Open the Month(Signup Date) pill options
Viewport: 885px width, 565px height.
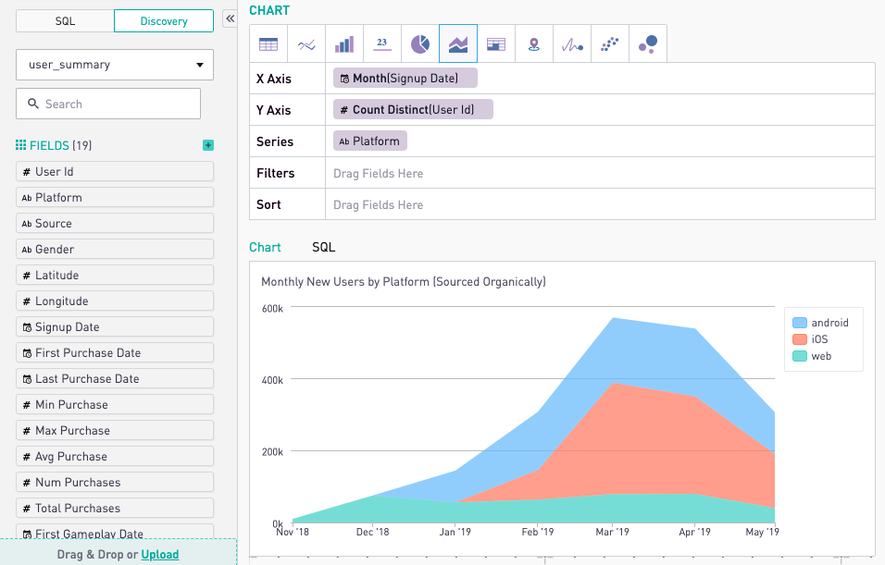405,79
